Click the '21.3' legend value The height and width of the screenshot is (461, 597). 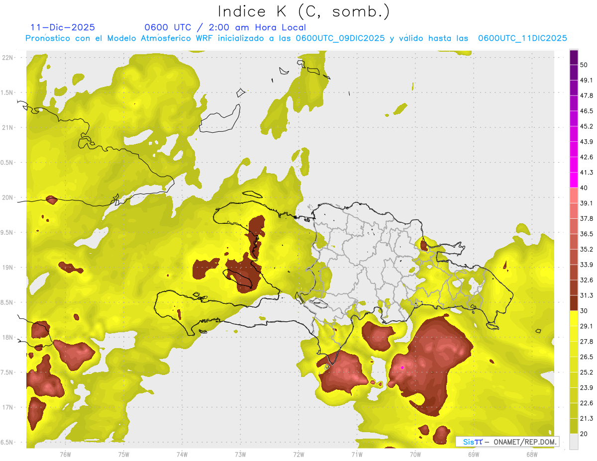(x=586, y=419)
